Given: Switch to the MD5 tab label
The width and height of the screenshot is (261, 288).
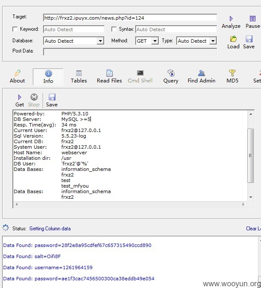Looking at the screenshot, I should (232, 81).
